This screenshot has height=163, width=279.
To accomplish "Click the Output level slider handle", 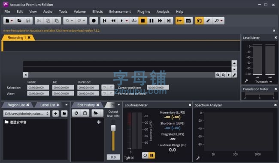I will 113,128.
